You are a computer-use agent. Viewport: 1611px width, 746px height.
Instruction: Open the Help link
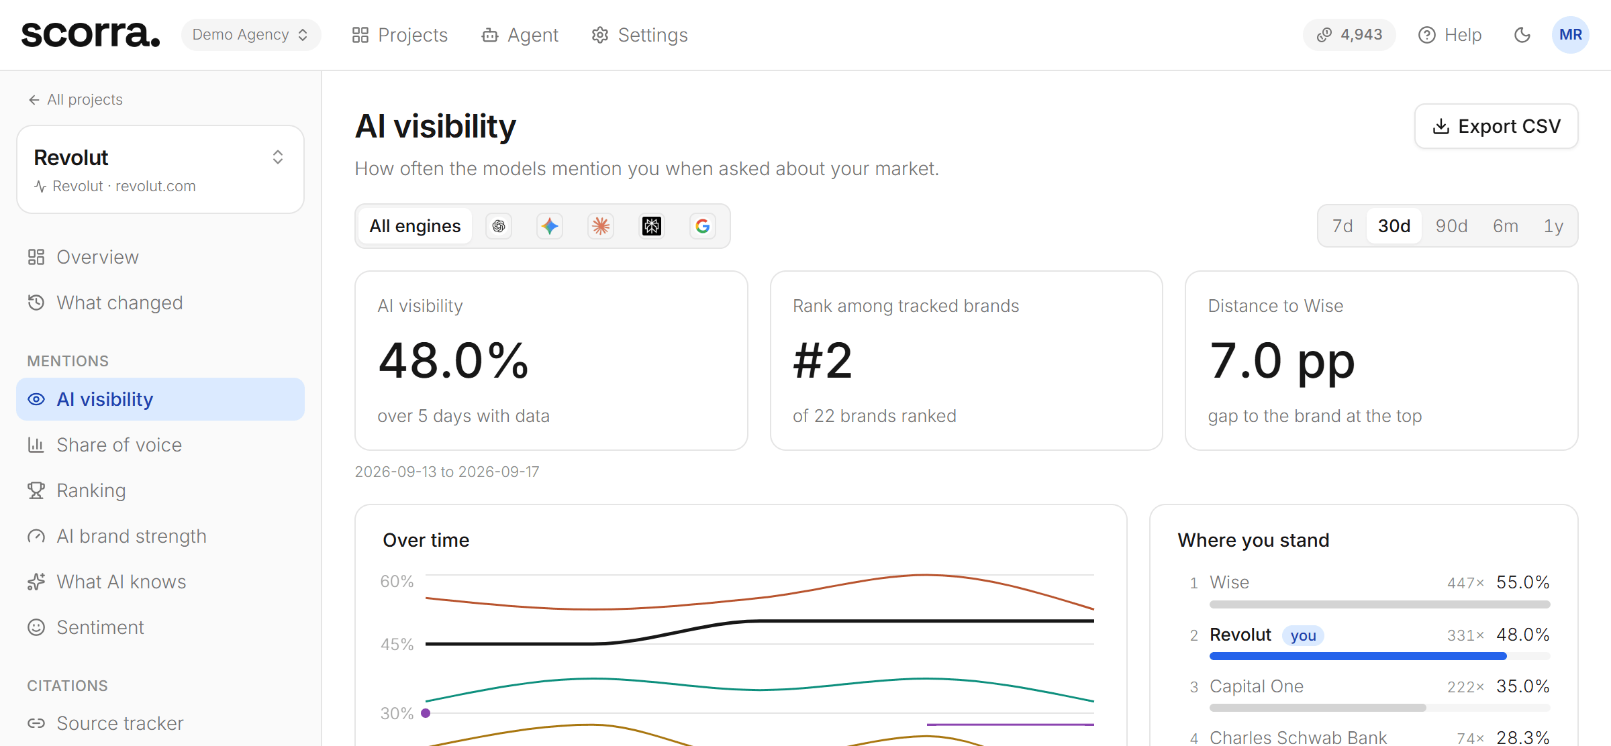point(1450,35)
